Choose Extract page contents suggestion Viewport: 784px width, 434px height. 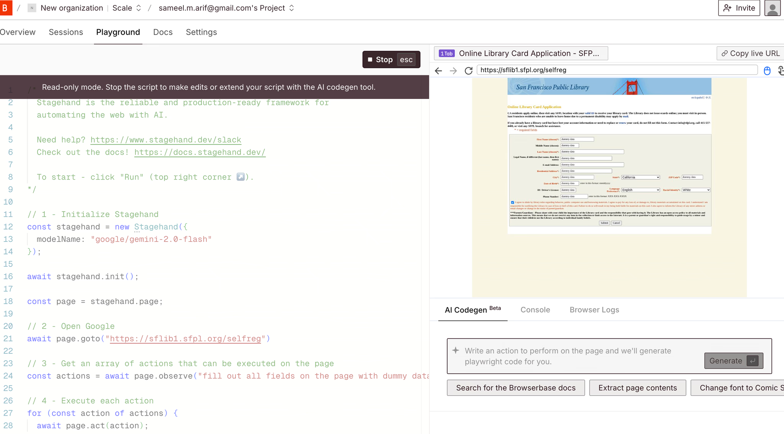[637, 388]
